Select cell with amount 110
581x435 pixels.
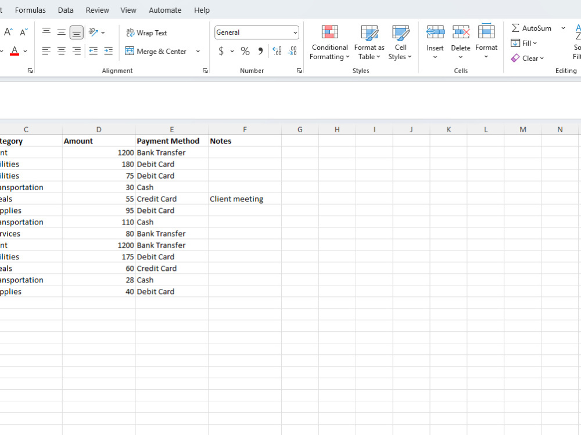pyautogui.click(x=99, y=222)
